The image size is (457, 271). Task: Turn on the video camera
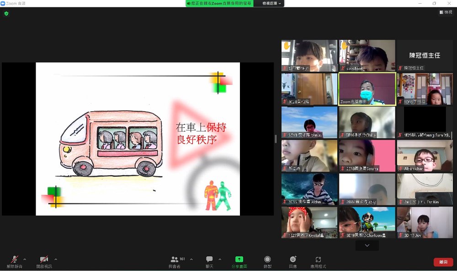click(x=44, y=260)
